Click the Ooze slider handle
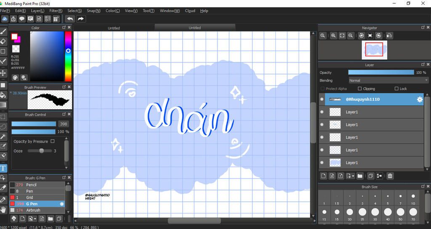Image resolution: width=431 pixels, height=229 pixels. tap(42, 151)
